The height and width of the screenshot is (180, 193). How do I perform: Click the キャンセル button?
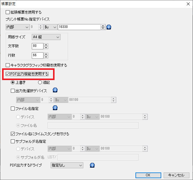[176, 175]
